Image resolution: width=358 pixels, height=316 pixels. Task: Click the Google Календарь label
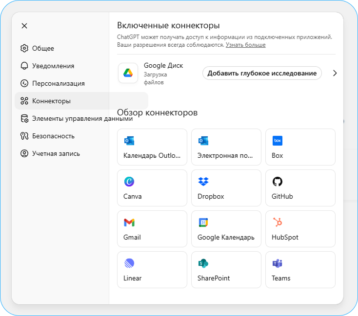click(226, 238)
